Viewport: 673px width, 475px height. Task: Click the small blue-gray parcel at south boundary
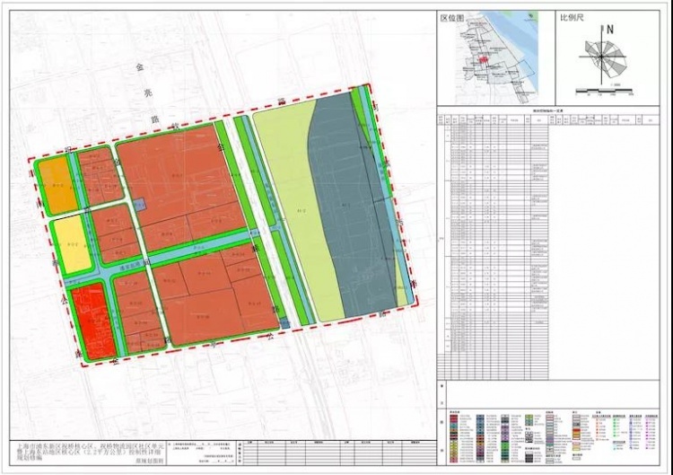click(x=284, y=323)
